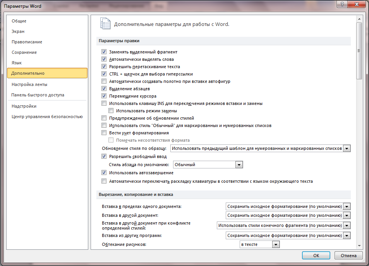Open the "Правописание" category

coord(47,42)
